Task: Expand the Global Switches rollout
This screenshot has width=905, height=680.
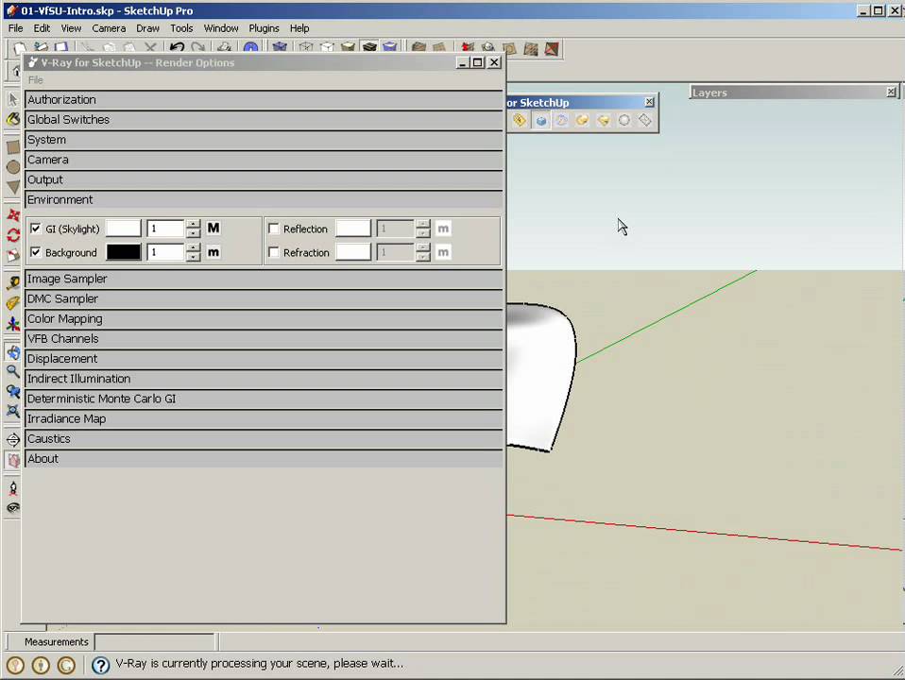Action: pos(264,120)
